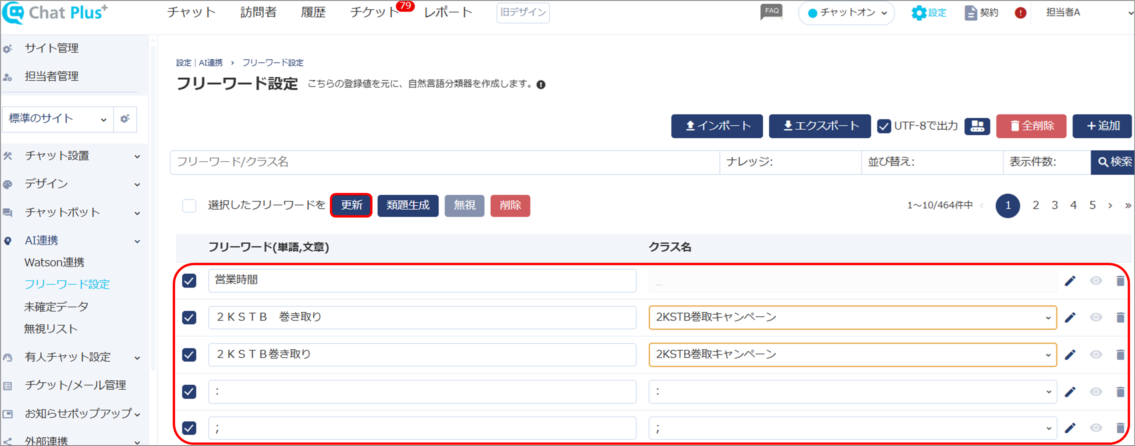This screenshot has width=1135, height=446.
Task: Edit the colon row with the pencil
Action: click(x=1070, y=391)
